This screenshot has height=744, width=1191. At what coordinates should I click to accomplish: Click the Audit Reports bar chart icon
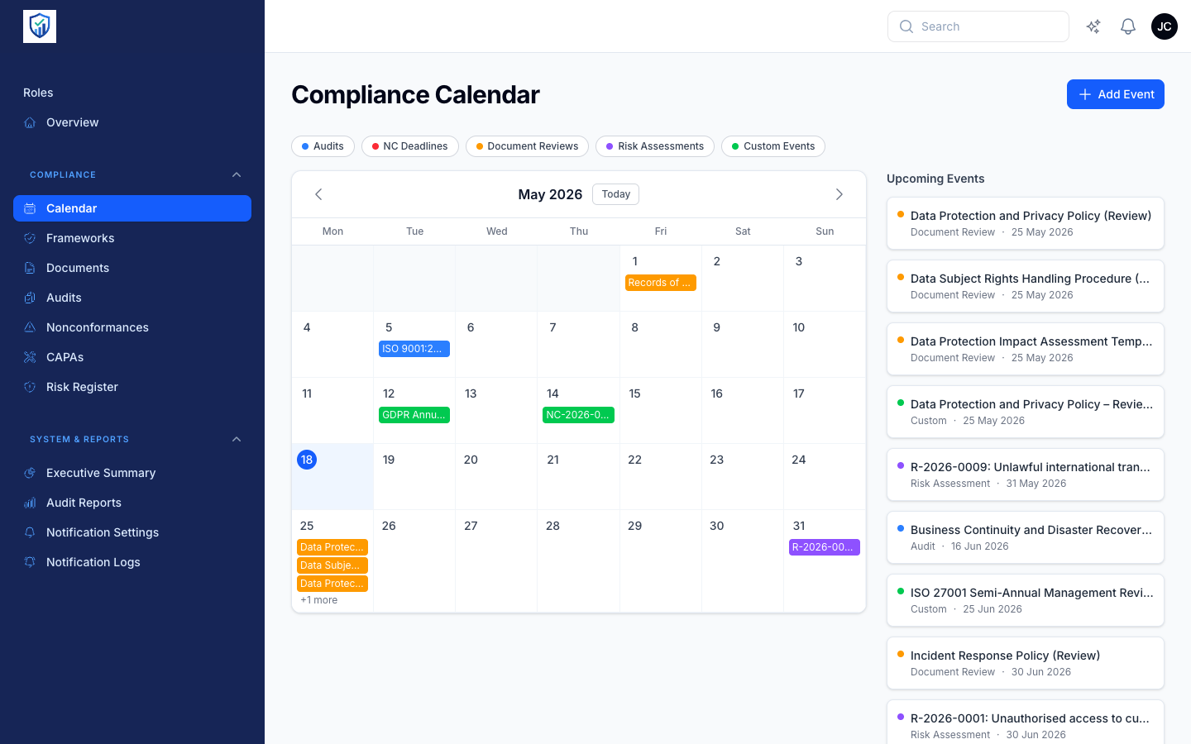(x=30, y=503)
